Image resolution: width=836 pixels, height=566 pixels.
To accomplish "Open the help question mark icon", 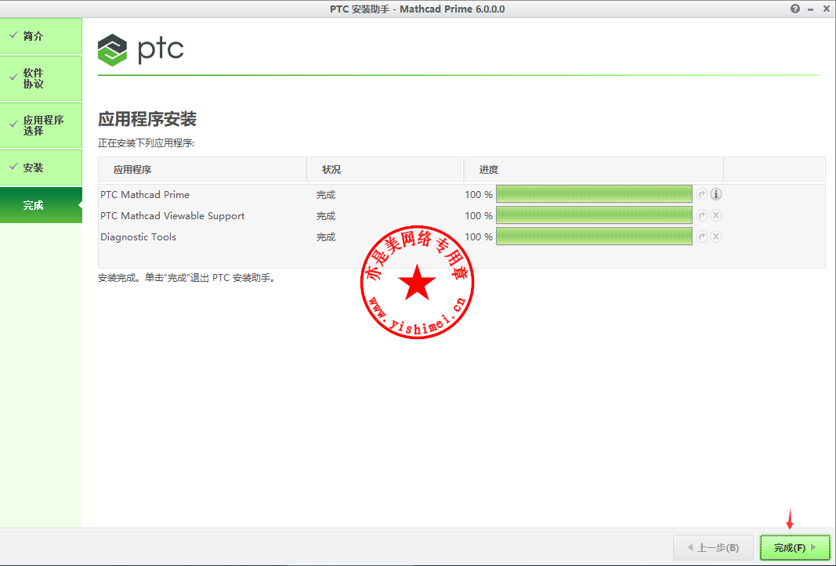I will 795,9.
